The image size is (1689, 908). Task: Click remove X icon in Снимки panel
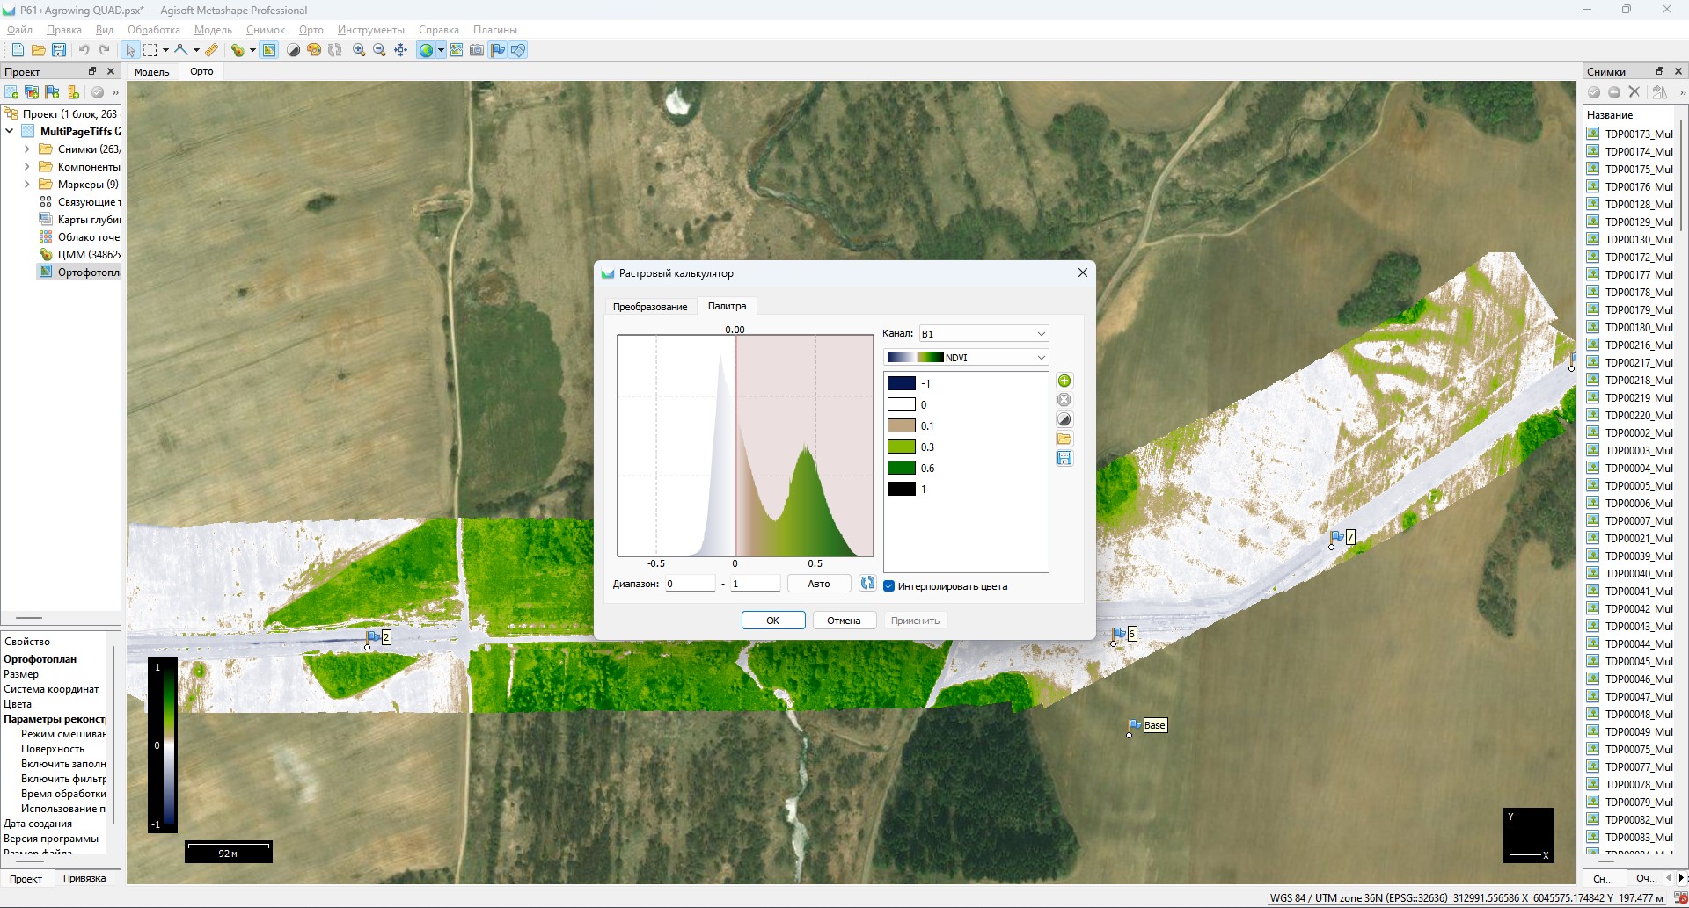(1634, 92)
